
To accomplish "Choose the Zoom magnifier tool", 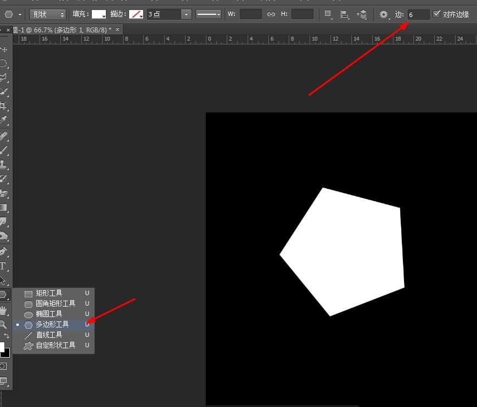I will point(3,324).
